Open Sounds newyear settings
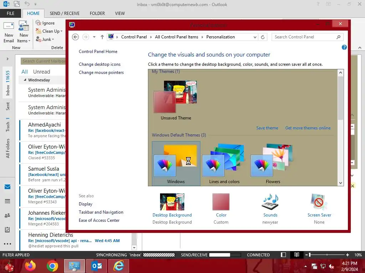 (x=270, y=209)
